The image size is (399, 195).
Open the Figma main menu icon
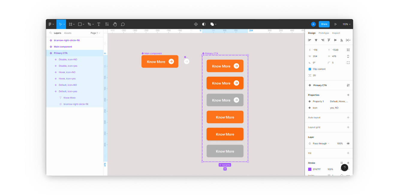(50, 24)
